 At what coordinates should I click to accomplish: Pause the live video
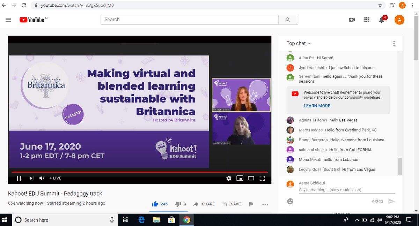19,178
